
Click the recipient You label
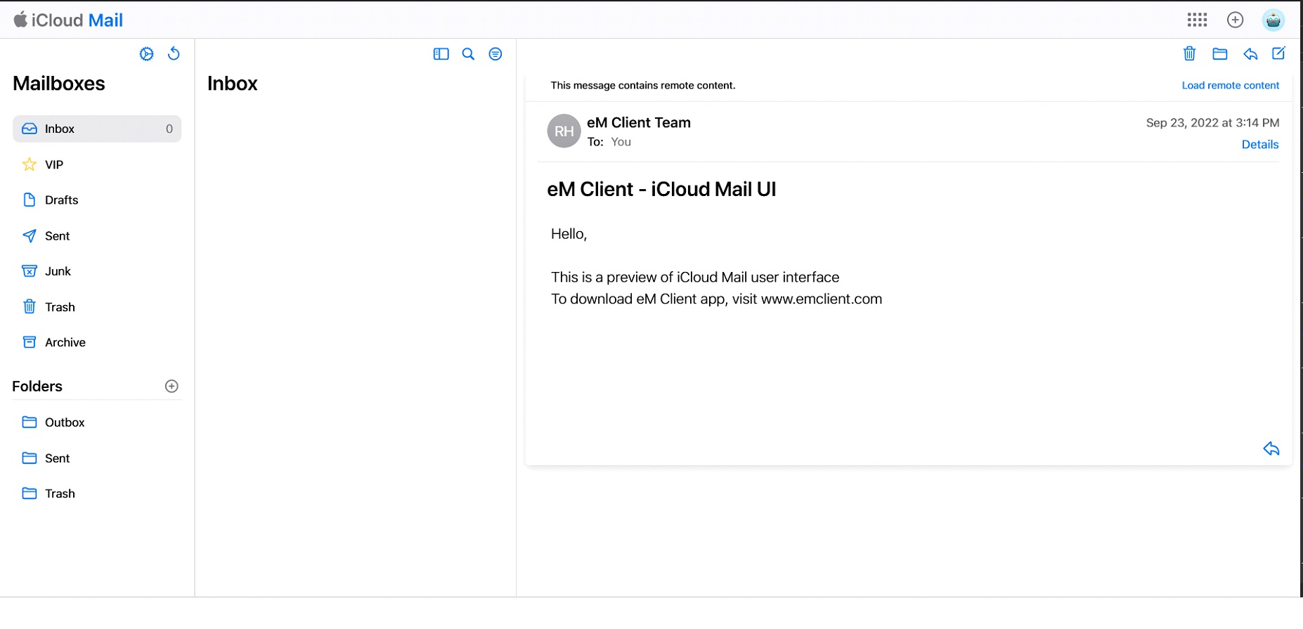tap(621, 141)
